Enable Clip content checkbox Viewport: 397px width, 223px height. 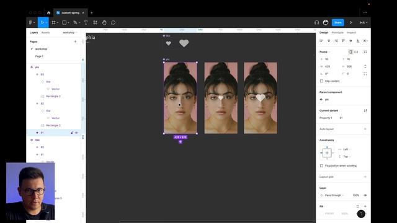[321, 81]
